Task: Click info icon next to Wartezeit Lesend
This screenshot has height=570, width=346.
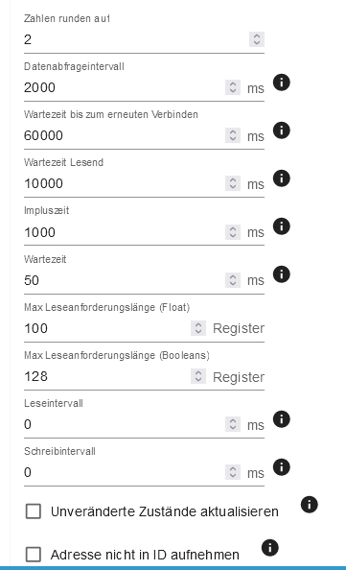Action: 282,178
